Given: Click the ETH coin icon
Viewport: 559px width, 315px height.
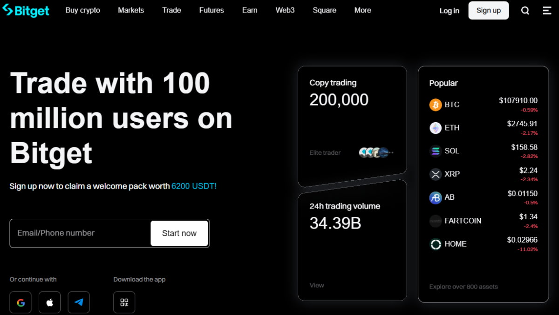Looking at the screenshot, I should 436,128.
